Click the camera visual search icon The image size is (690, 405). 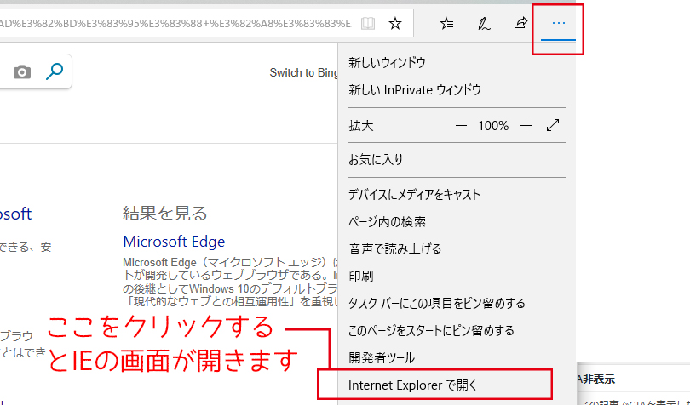click(22, 71)
